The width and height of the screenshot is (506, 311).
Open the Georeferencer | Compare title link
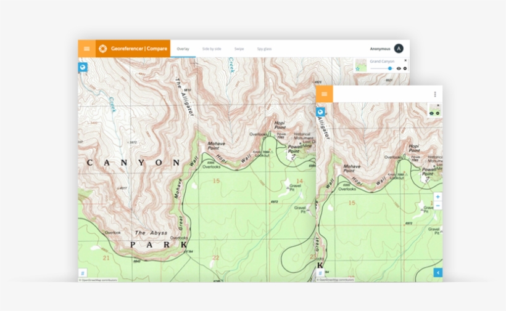point(139,49)
